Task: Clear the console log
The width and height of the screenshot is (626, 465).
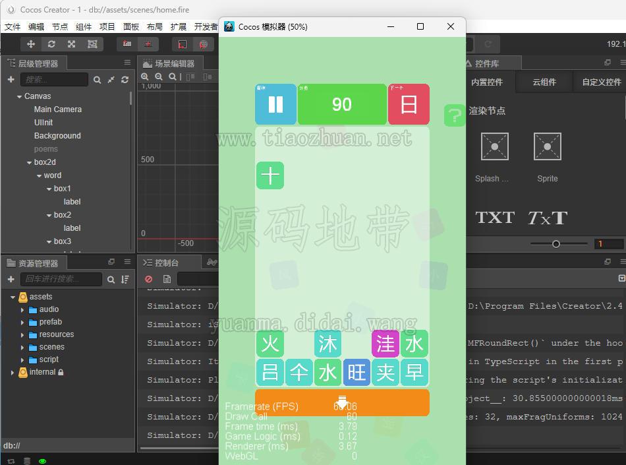Action: [x=149, y=279]
